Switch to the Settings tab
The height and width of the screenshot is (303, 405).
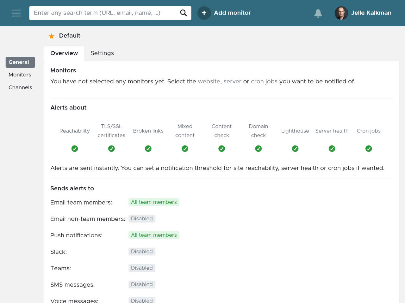(102, 53)
